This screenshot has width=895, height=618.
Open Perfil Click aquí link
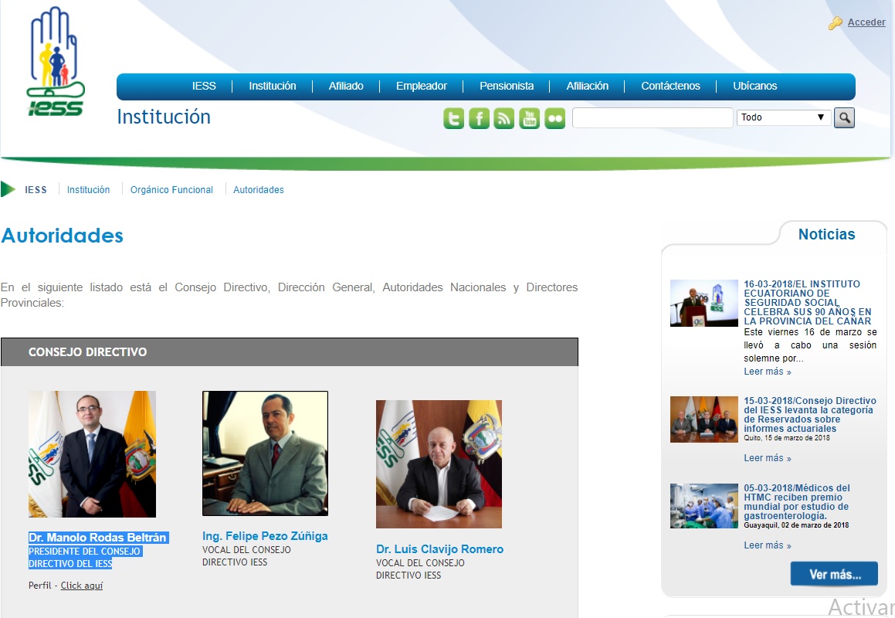(82, 586)
